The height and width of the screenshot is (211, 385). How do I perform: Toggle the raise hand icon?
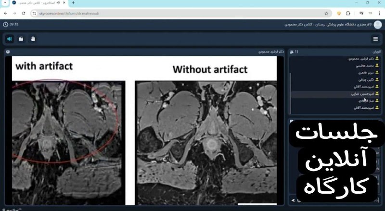(33, 38)
